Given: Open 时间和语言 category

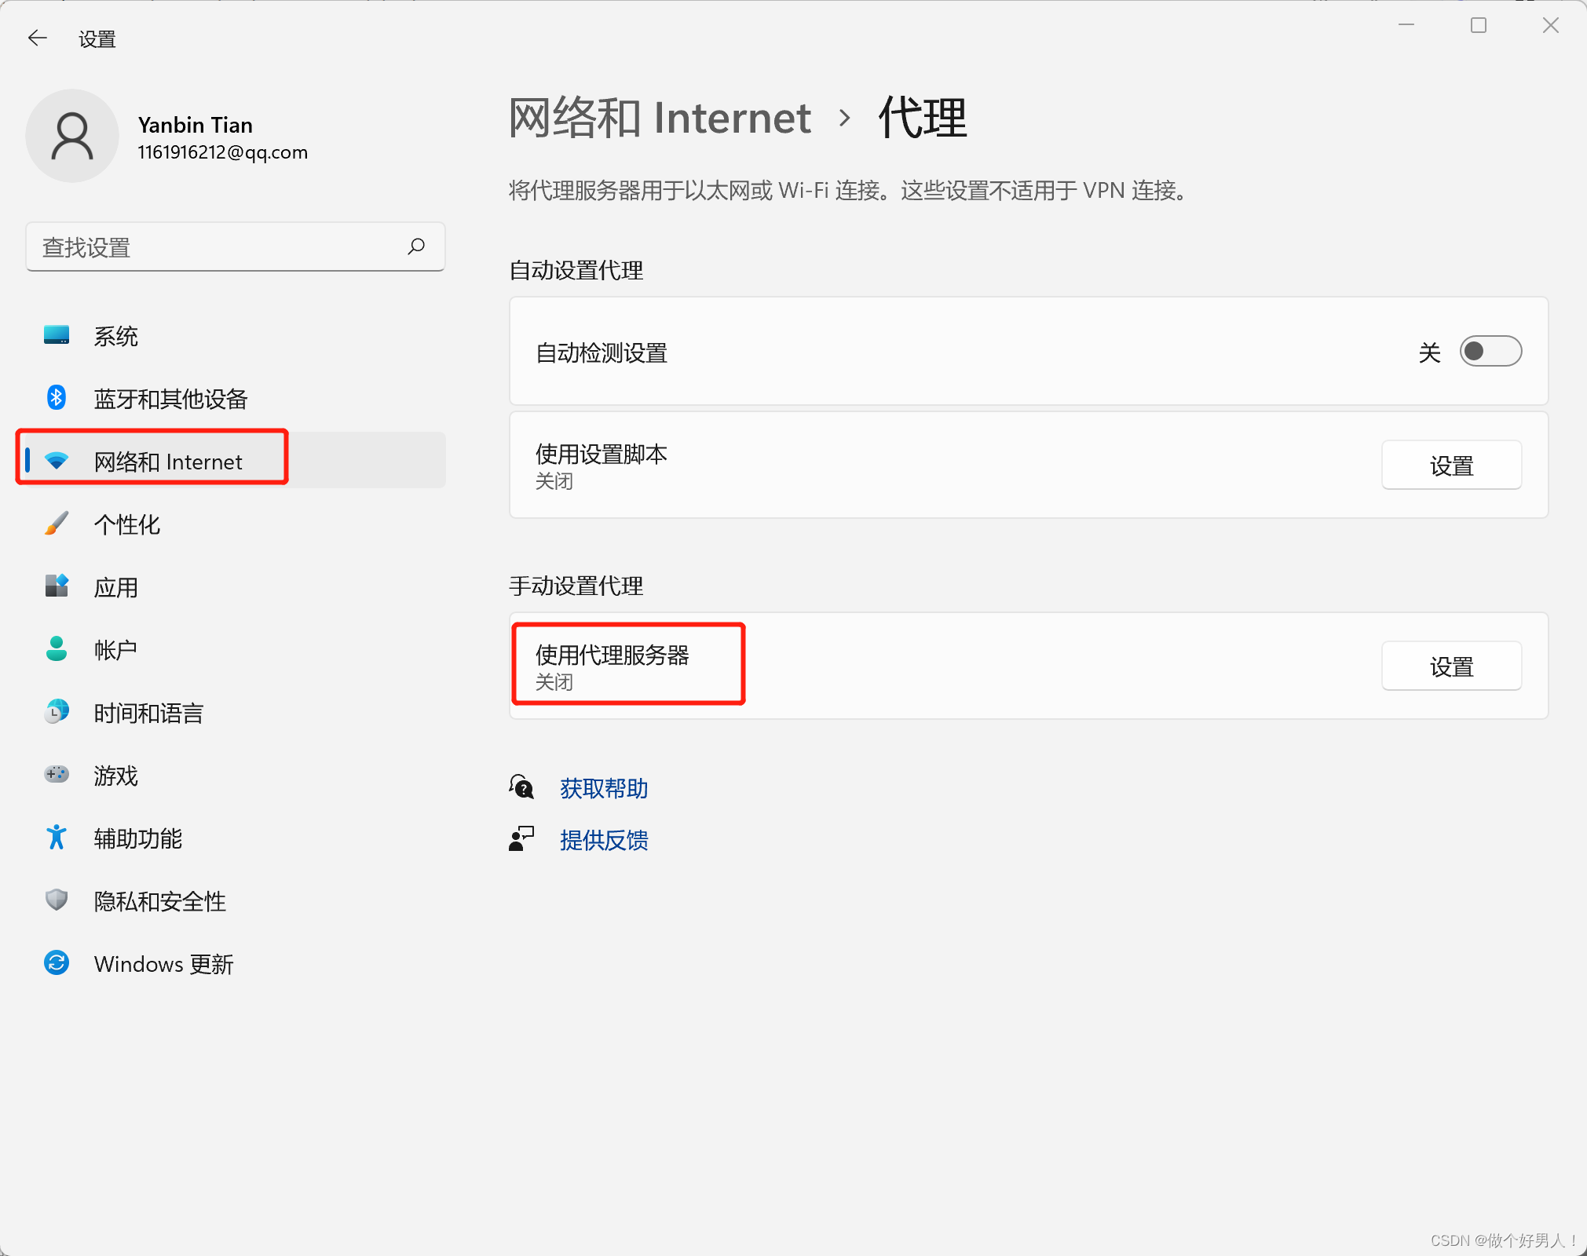Looking at the screenshot, I should pyautogui.click(x=236, y=712).
